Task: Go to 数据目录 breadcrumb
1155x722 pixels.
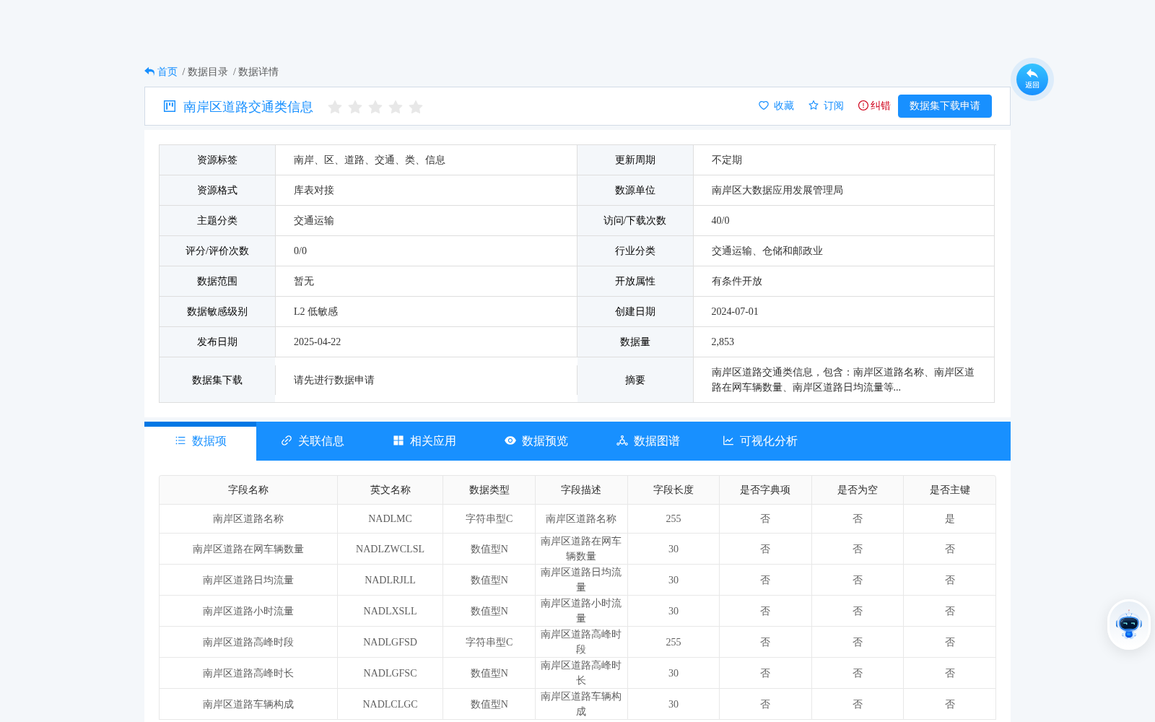Action: coord(208,71)
